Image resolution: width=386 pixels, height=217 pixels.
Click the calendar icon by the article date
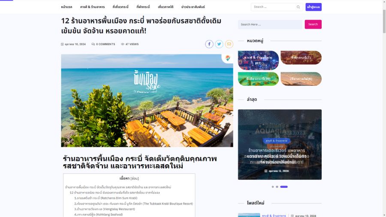pos(62,44)
